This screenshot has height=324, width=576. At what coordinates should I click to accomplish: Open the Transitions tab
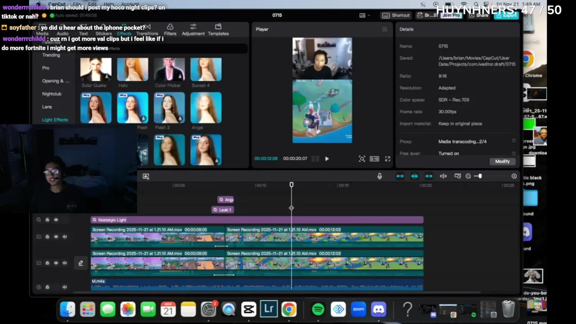point(147,30)
